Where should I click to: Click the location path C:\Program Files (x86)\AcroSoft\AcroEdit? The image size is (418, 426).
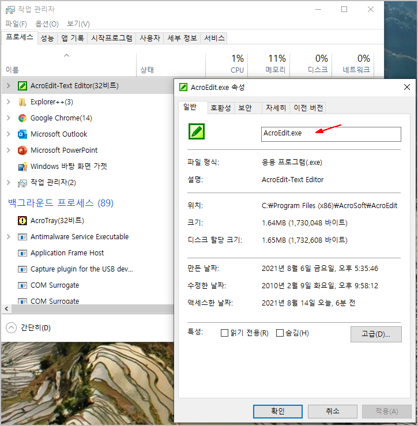pyautogui.click(x=329, y=206)
